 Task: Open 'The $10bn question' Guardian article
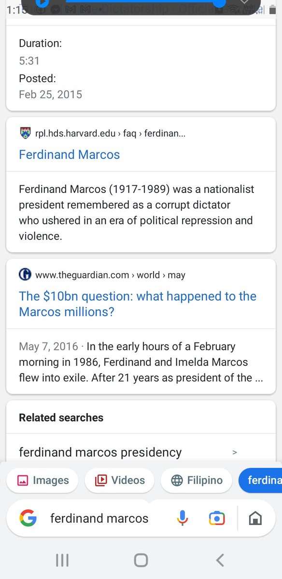138,304
